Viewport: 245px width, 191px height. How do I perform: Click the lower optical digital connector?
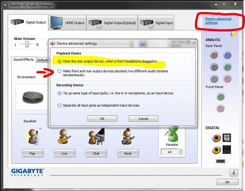point(227,150)
